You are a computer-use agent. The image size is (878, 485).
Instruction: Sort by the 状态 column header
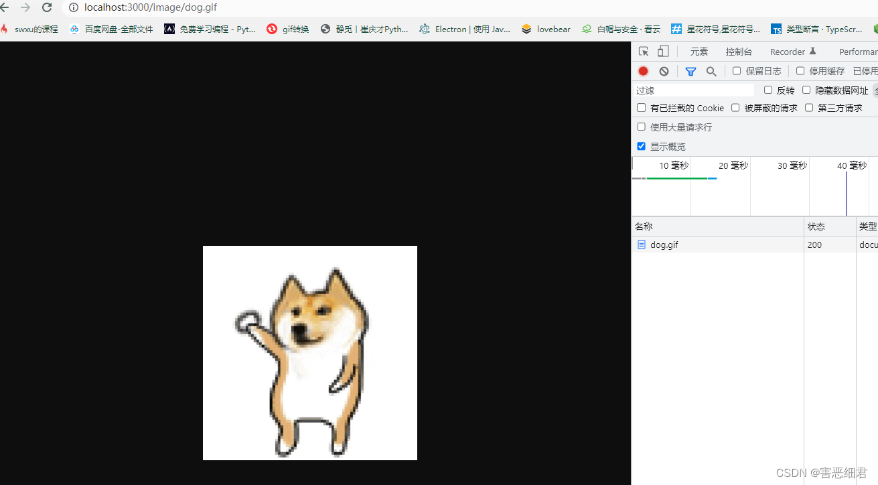830,226
